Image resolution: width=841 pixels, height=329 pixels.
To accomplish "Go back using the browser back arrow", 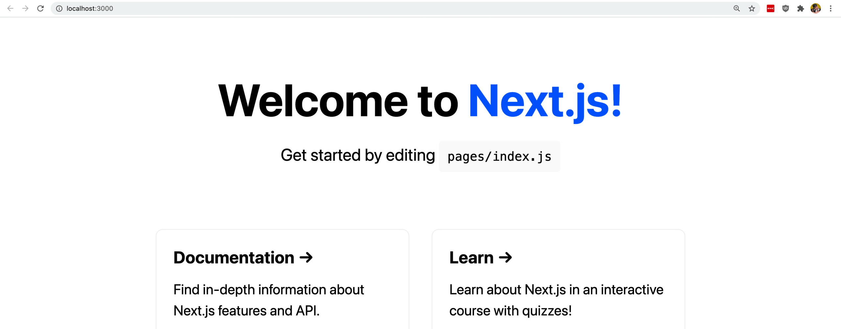I will tap(11, 9).
